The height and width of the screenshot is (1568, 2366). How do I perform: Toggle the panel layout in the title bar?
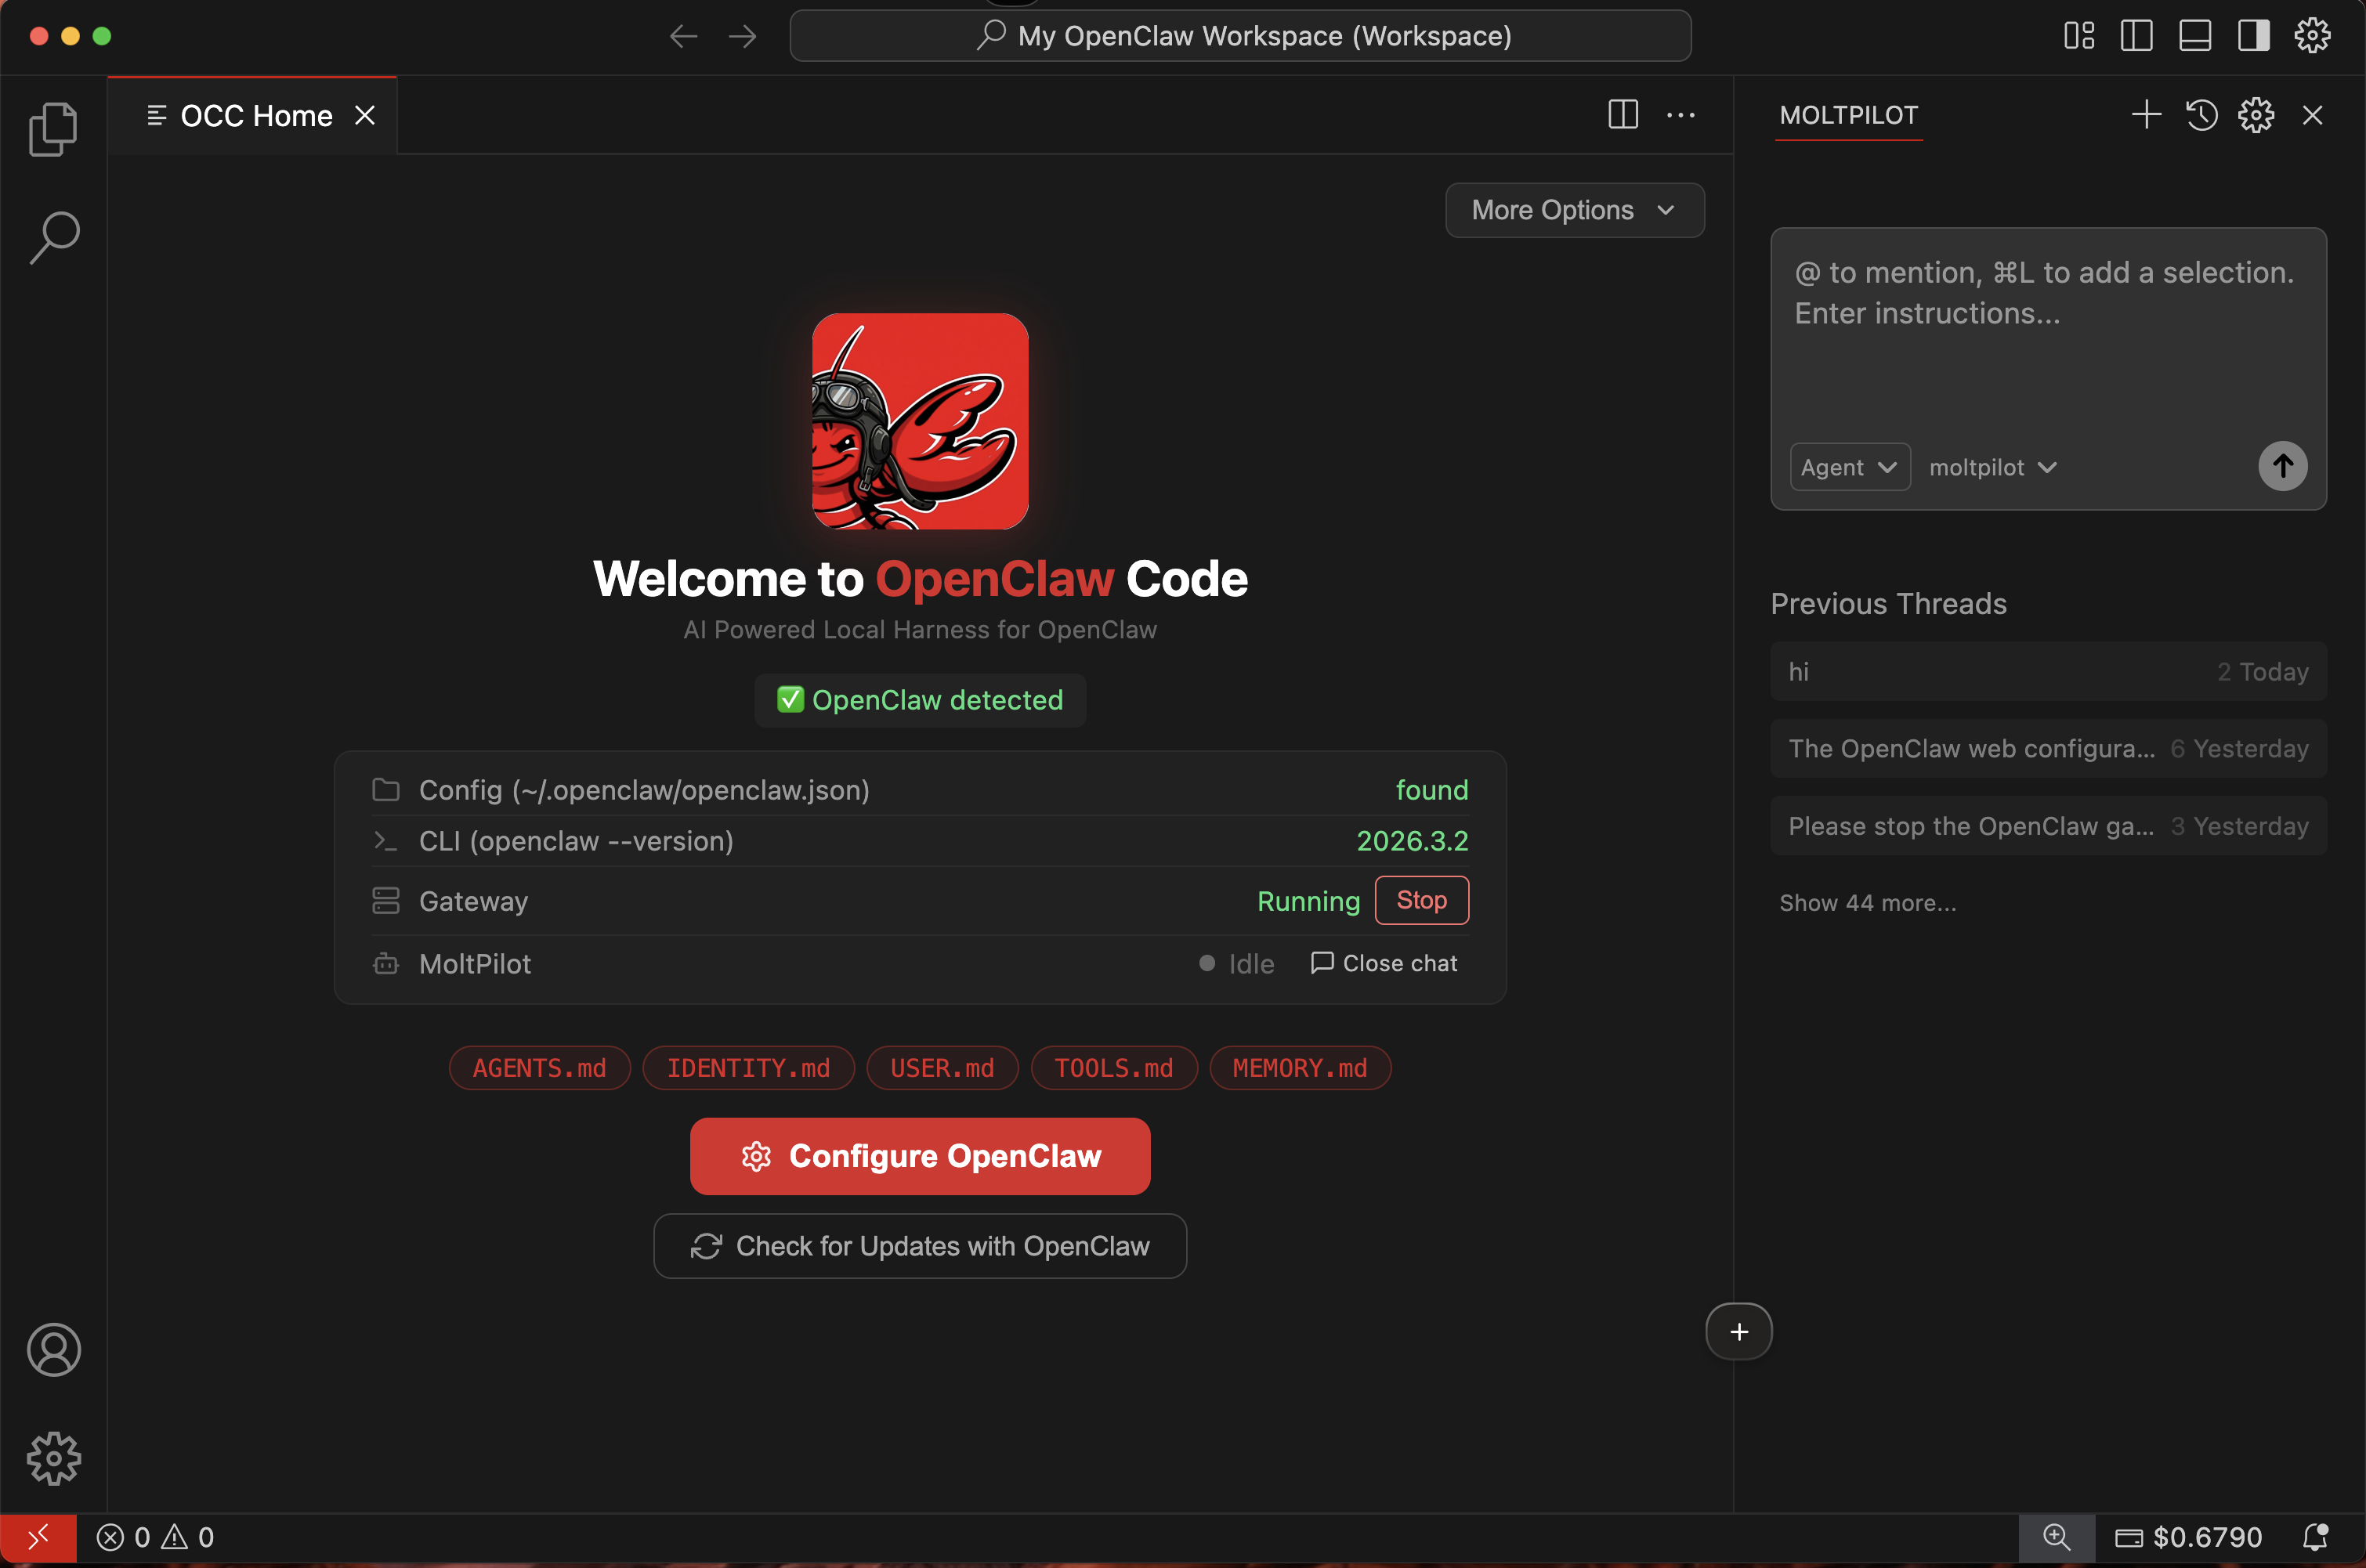point(2195,35)
